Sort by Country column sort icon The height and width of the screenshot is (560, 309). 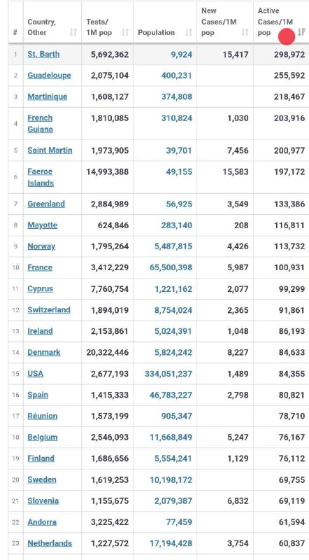point(73,32)
